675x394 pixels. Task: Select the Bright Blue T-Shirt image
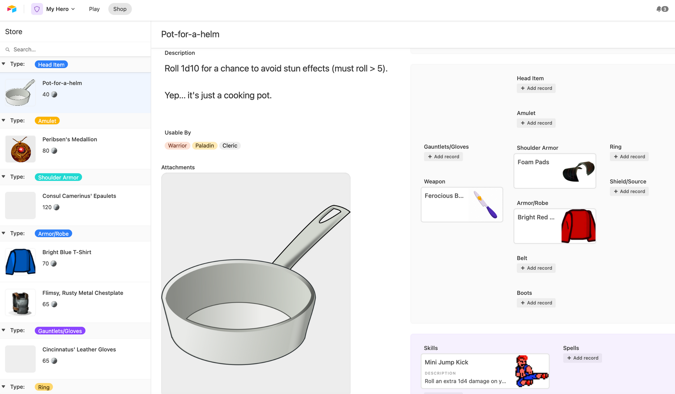[x=20, y=262]
